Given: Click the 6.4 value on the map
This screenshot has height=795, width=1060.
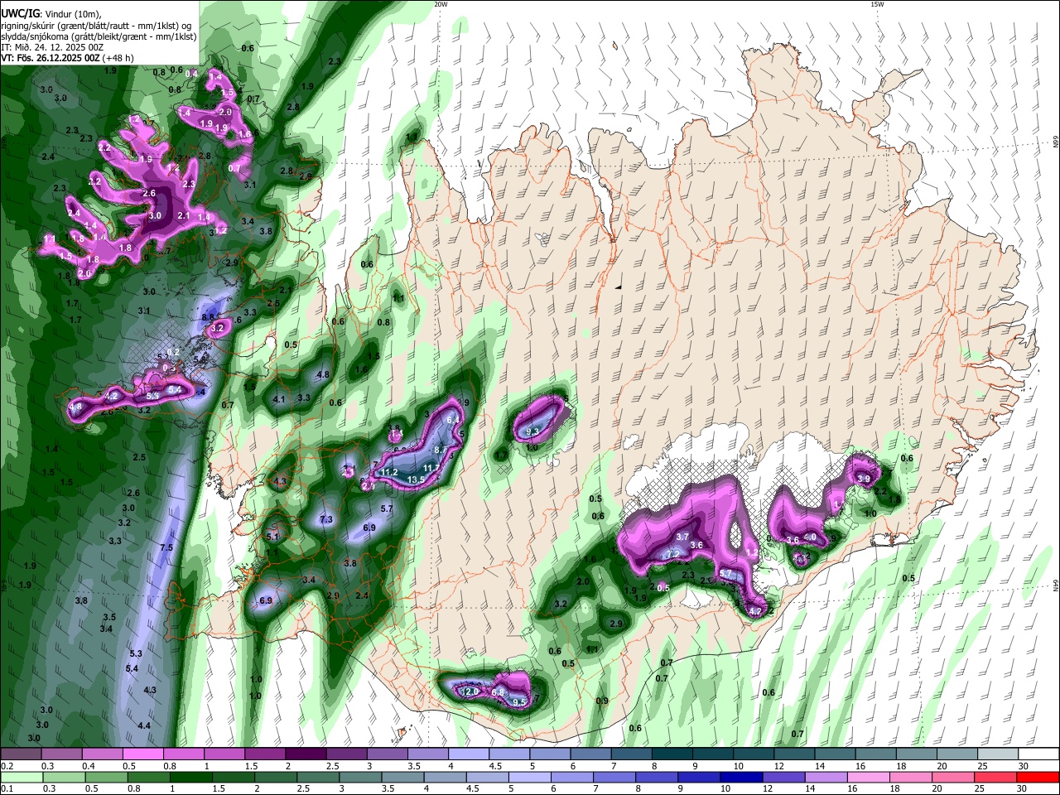Looking at the screenshot, I should click(453, 421).
